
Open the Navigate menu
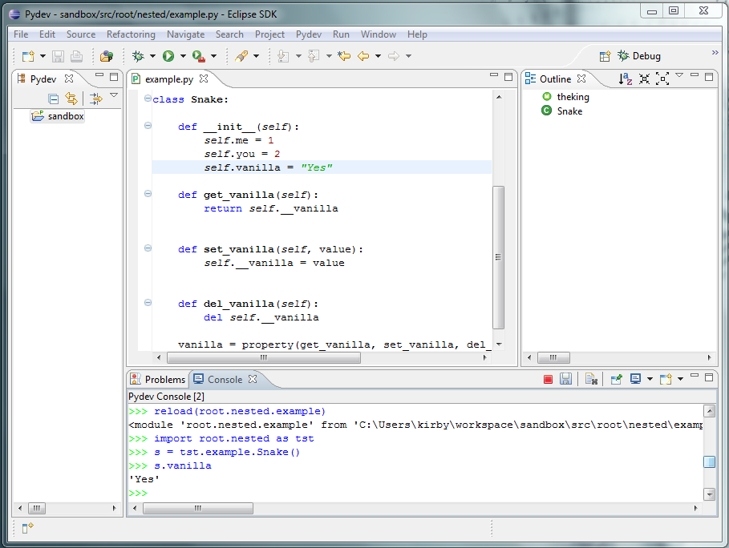[185, 34]
